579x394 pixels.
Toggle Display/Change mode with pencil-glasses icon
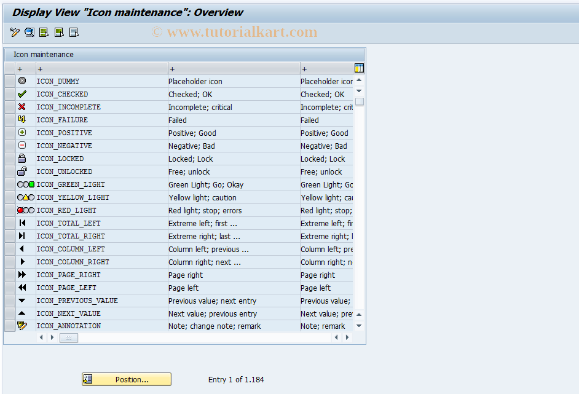14,32
